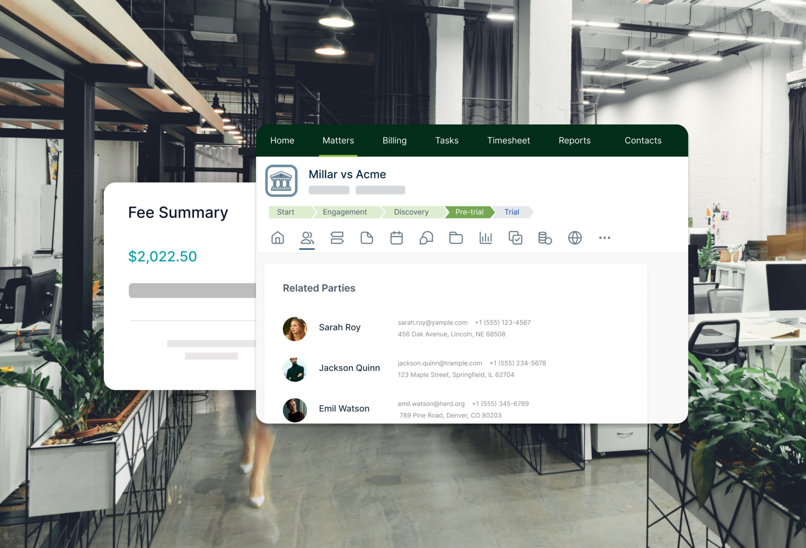Screen dimensions: 806x548
Task: Open the Timesheet section
Action: pos(508,140)
